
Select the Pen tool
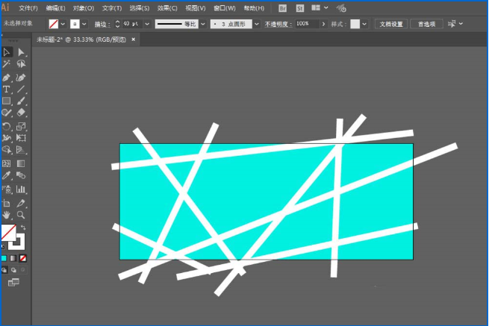[6, 77]
